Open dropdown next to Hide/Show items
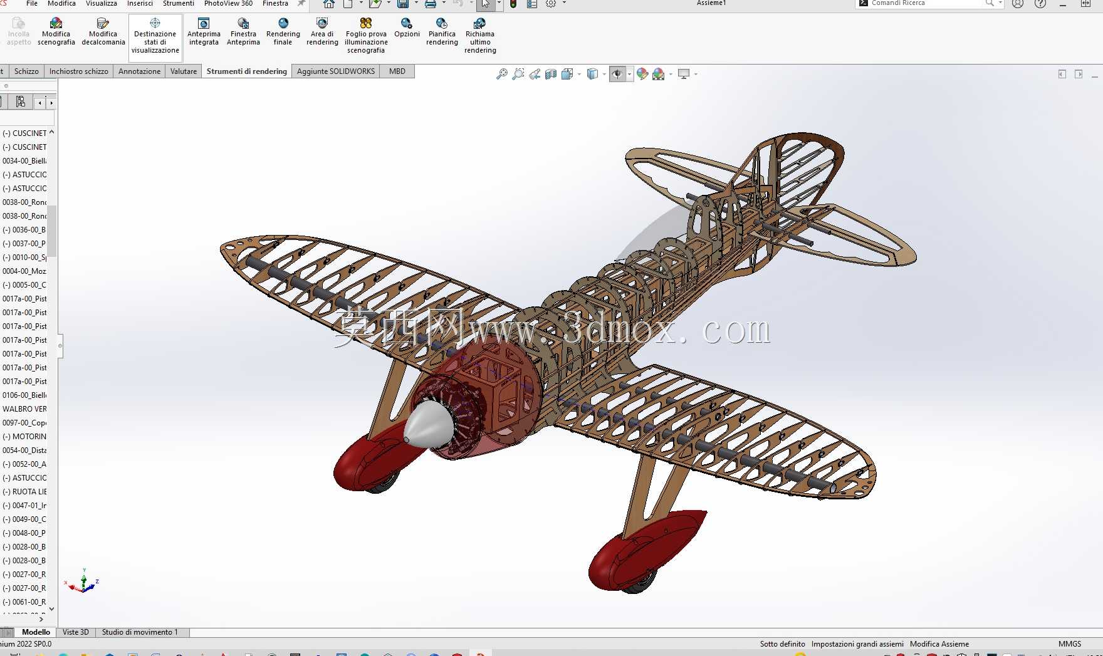 click(x=629, y=74)
